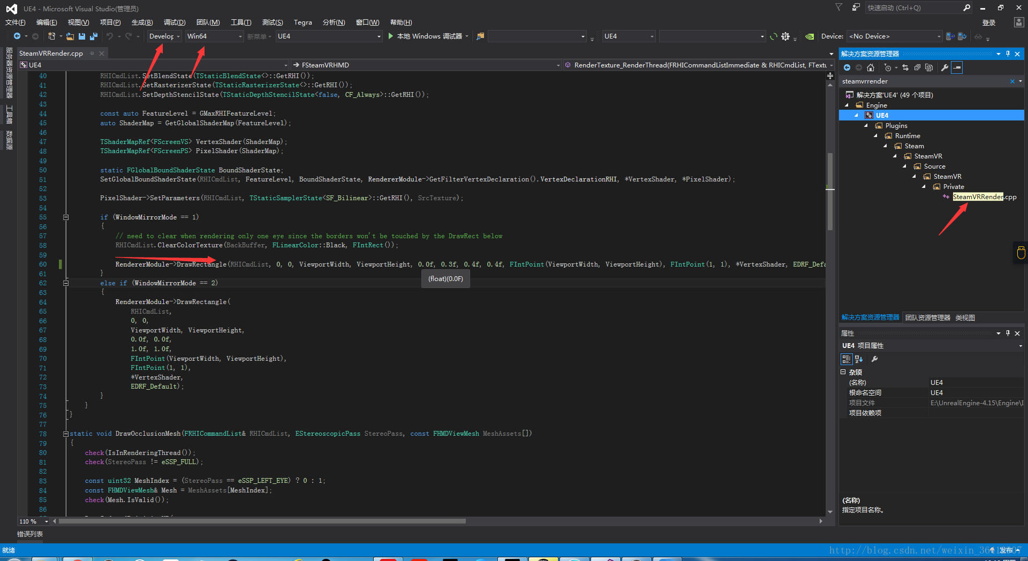
Task: Select the 根命名空间 property row
Action: click(x=932, y=393)
